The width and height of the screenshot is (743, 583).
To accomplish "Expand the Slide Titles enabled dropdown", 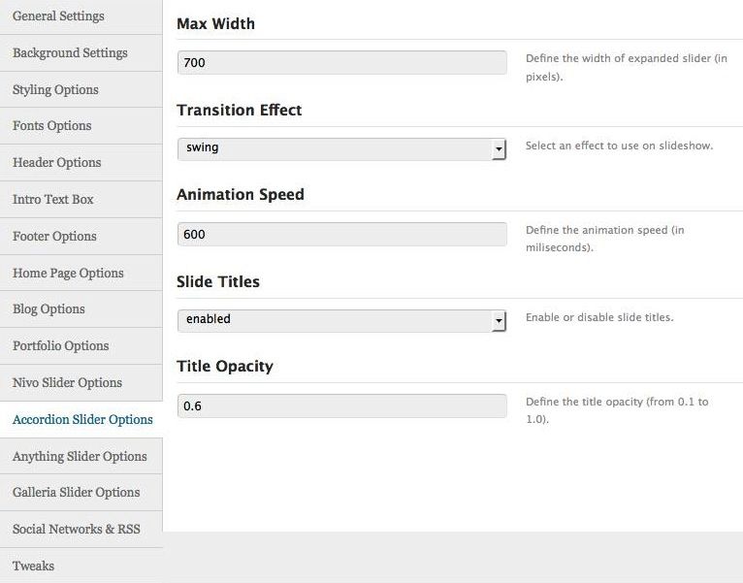I will (x=341, y=320).
